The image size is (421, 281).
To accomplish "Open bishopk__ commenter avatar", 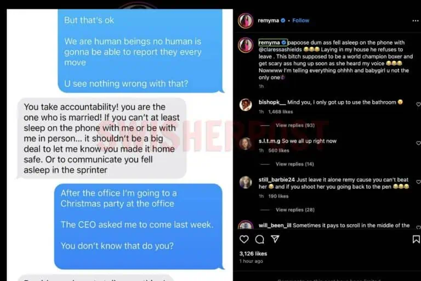I will [246, 105].
